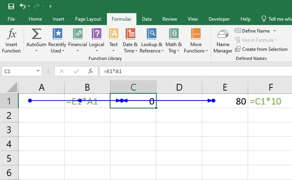Image resolution: width=292 pixels, height=180 pixels.
Task: Open the Financial functions book icon
Action: 78,34
